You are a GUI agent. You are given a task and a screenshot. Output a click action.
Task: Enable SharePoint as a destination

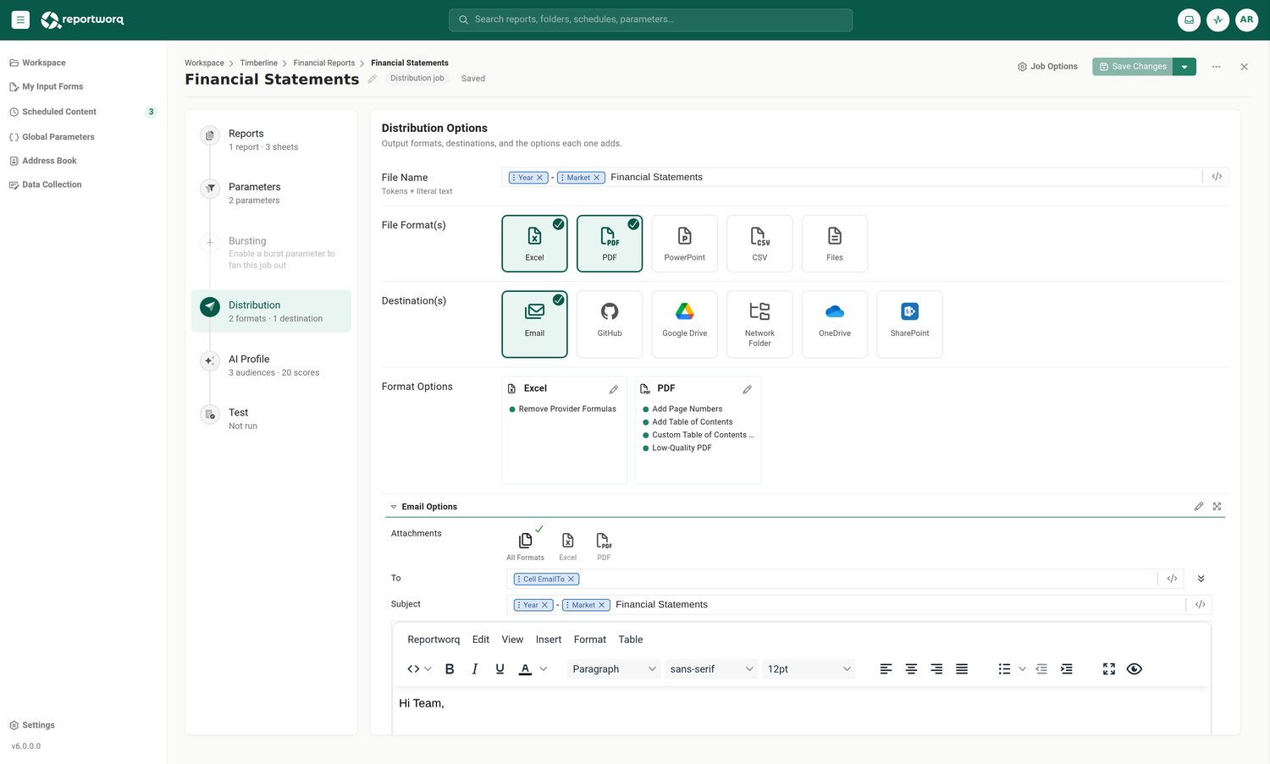pos(910,324)
